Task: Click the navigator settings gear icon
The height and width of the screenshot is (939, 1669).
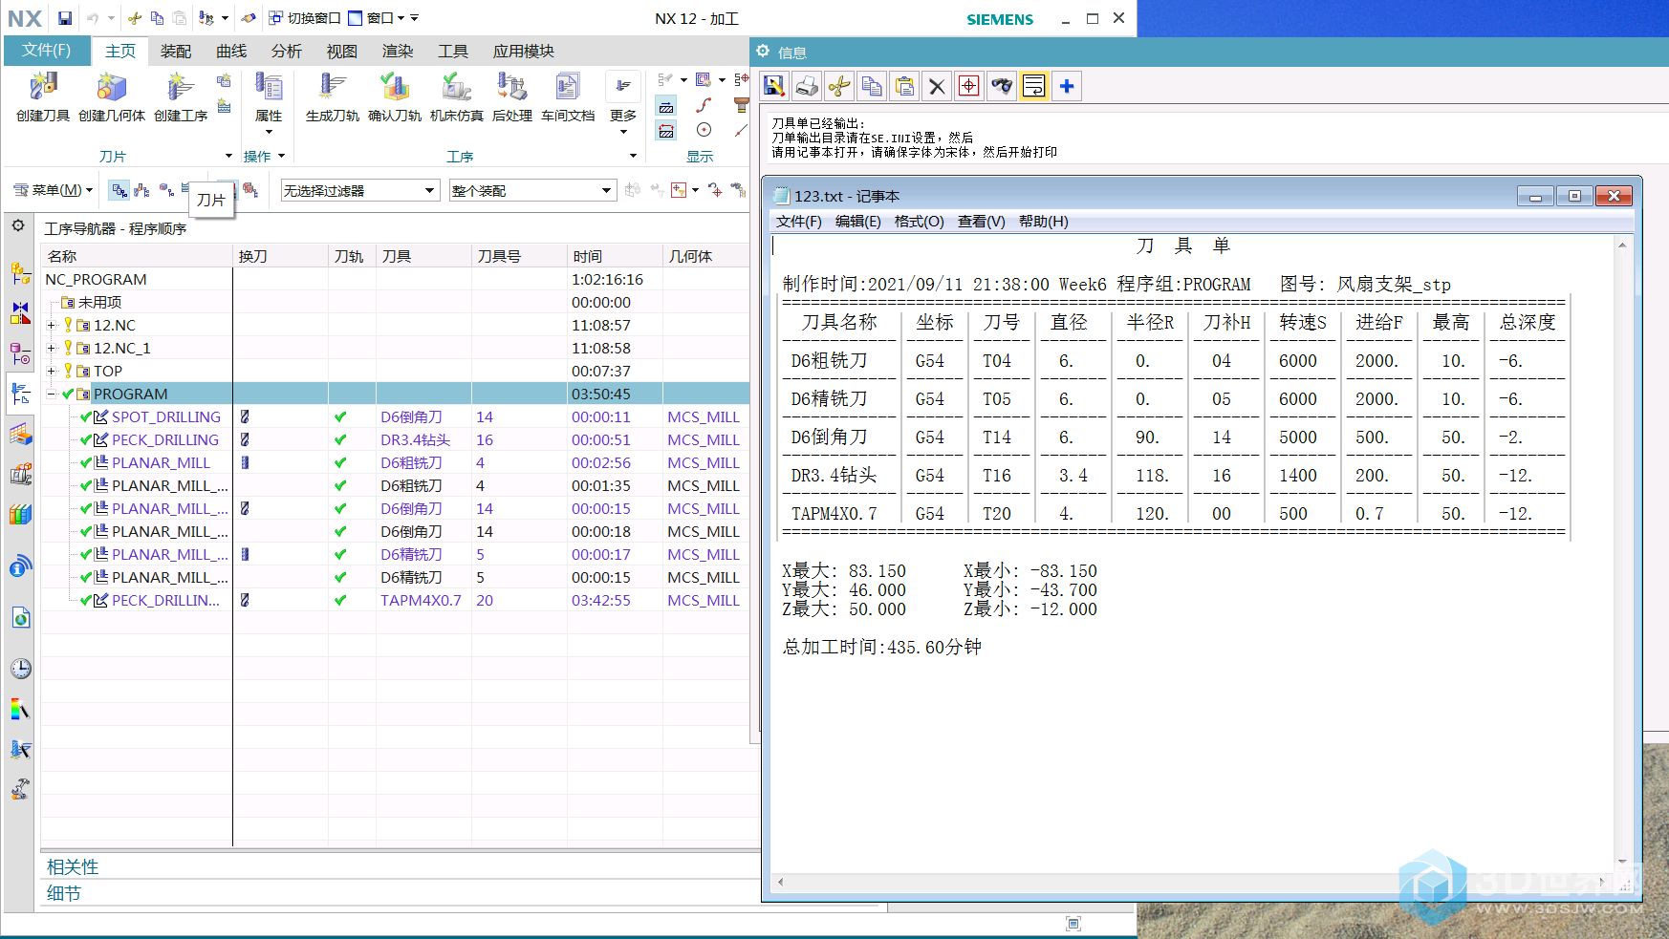Action: [18, 225]
